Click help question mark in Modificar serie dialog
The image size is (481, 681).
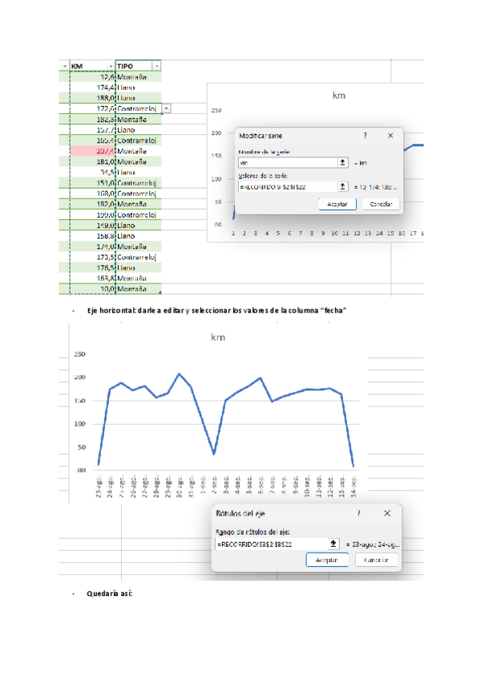(366, 137)
